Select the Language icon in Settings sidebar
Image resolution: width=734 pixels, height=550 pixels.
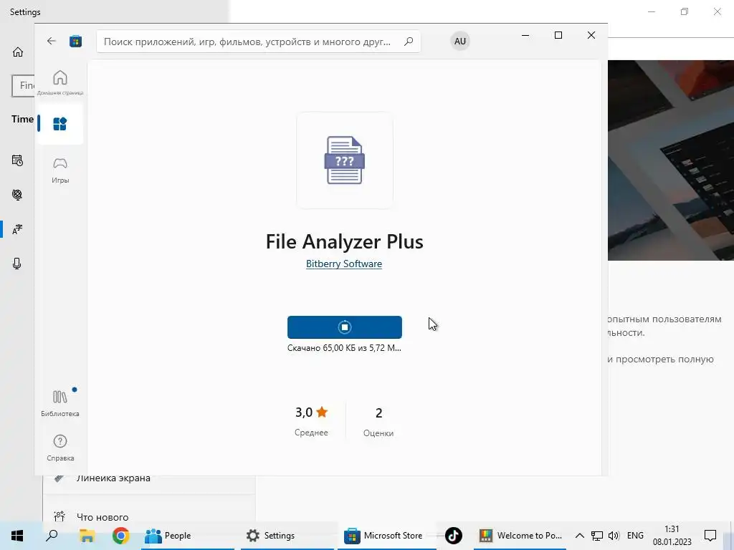click(17, 229)
